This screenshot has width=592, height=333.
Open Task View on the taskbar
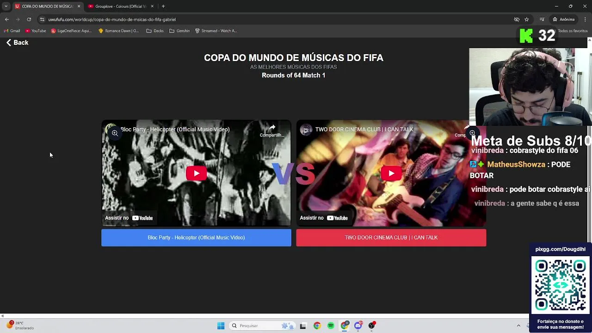click(x=303, y=326)
